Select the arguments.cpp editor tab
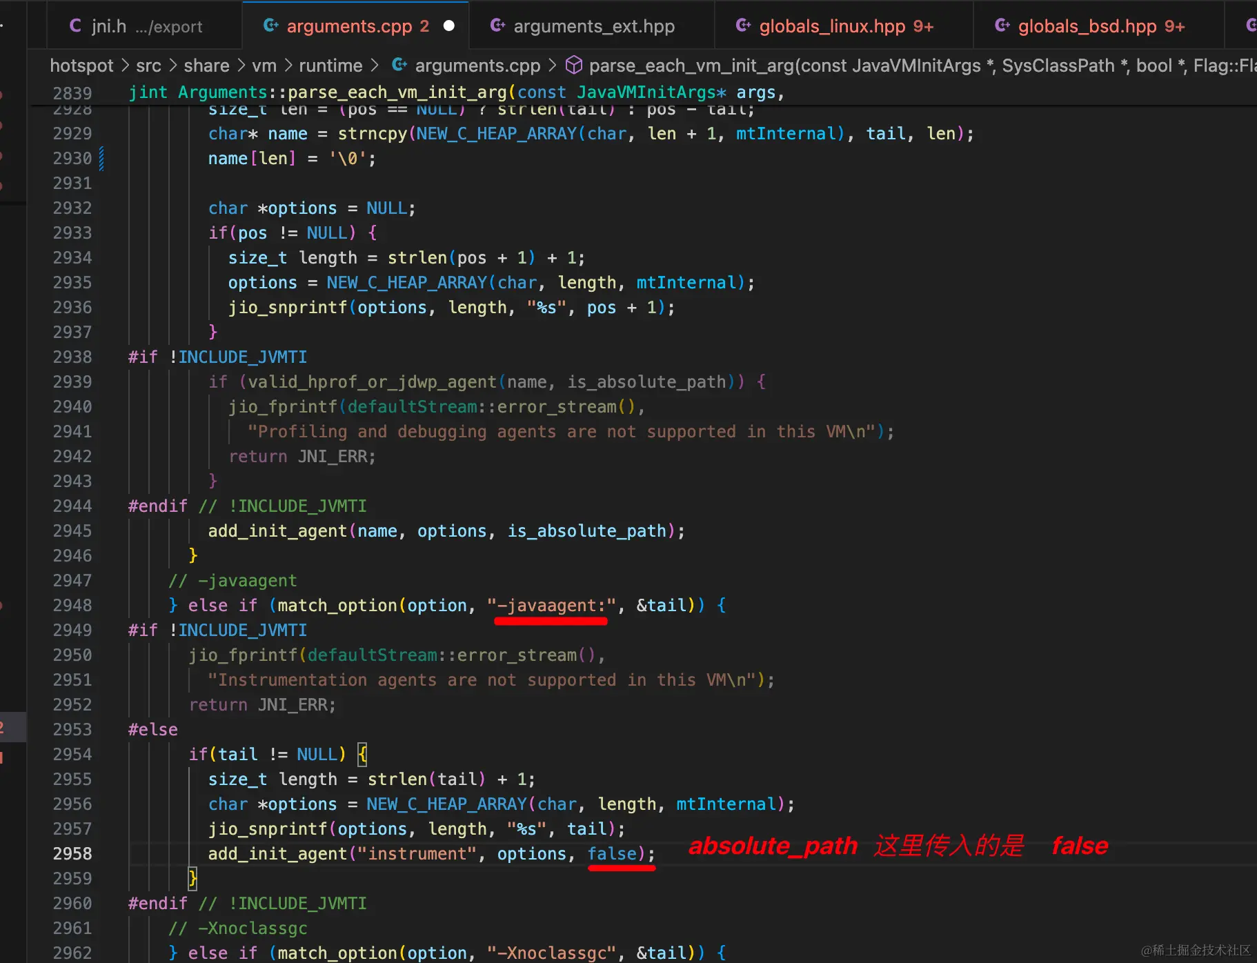This screenshot has height=963, width=1257. [356, 26]
